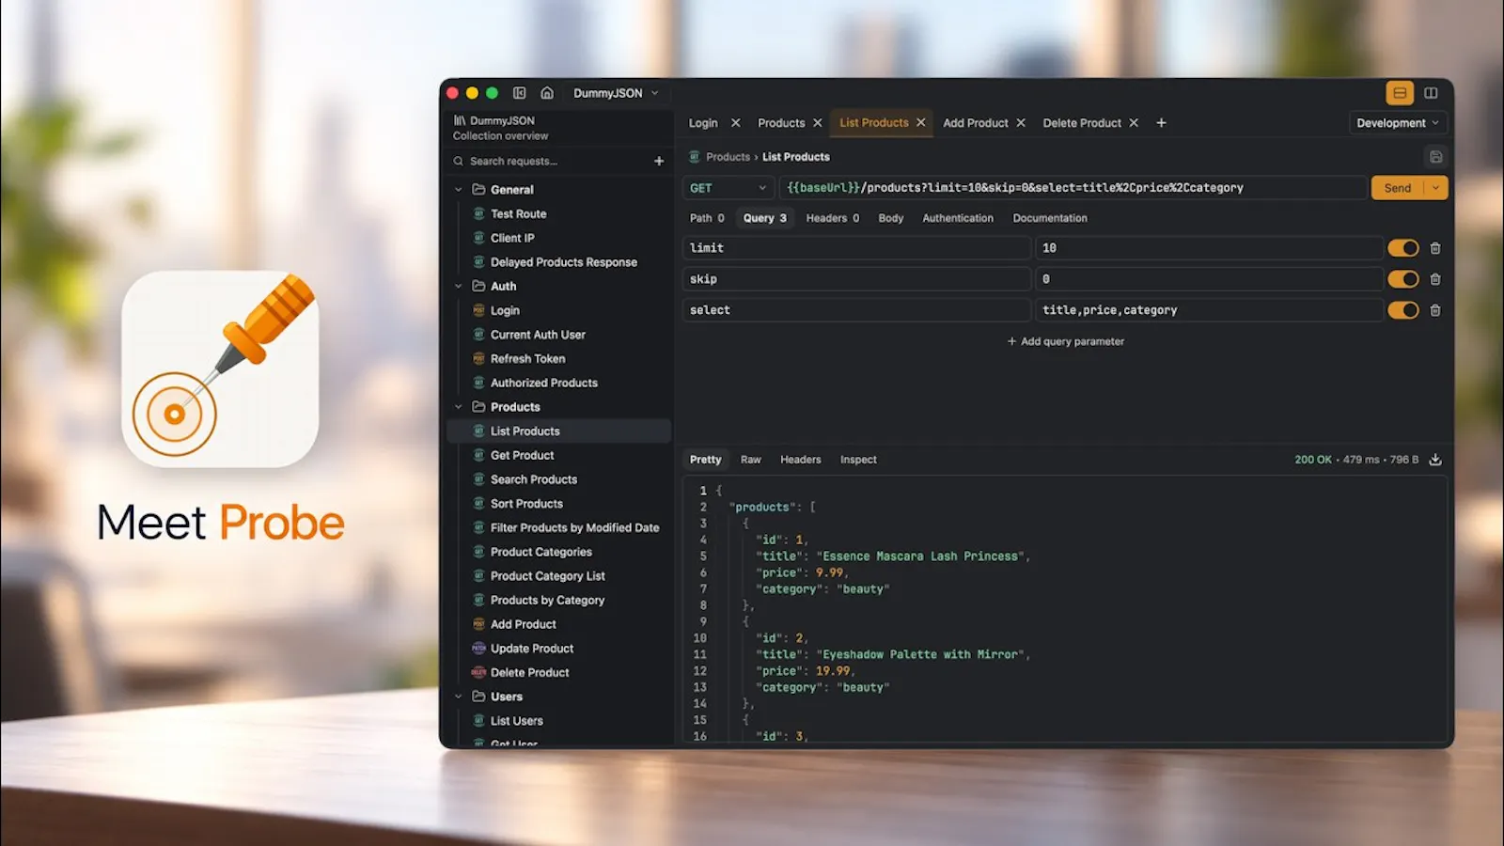Delete the limit query parameter
The image size is (1504, 846).
1435,248
